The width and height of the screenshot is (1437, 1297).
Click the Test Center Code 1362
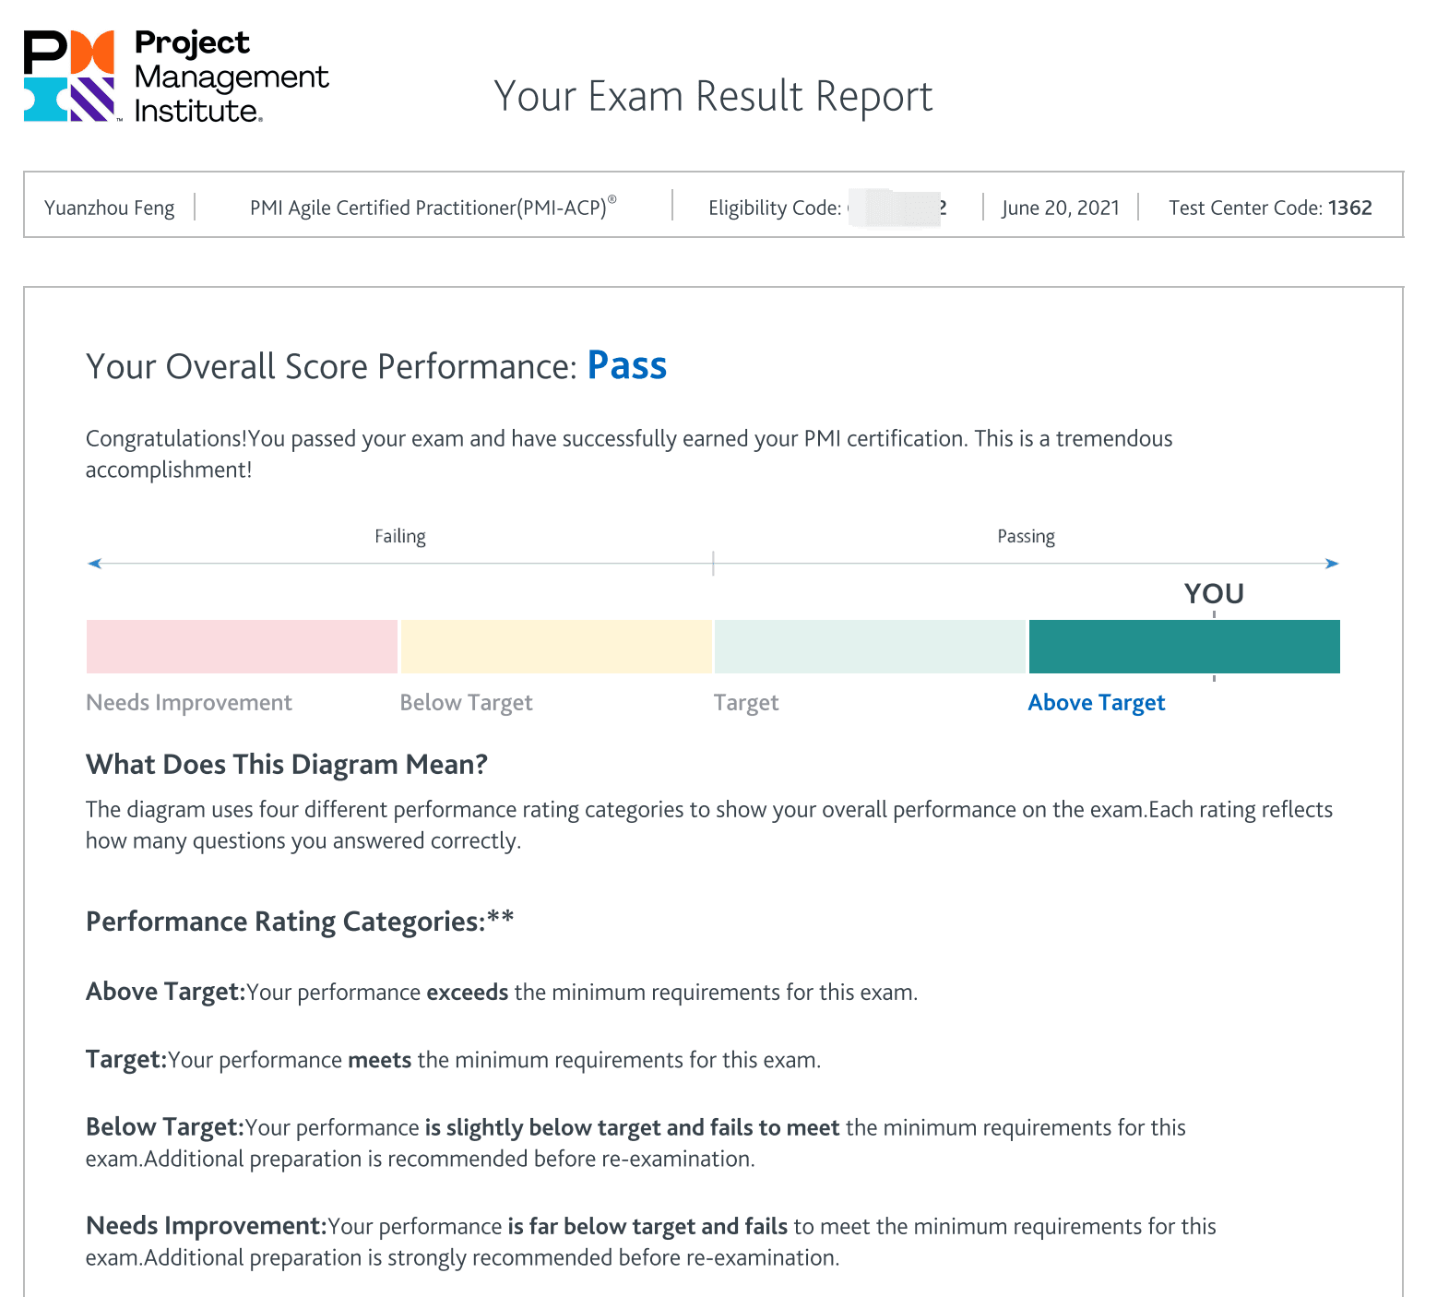point(1270,208)
